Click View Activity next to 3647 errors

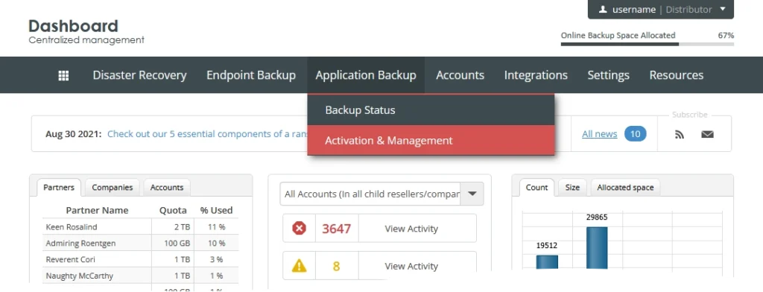(411, 229)
